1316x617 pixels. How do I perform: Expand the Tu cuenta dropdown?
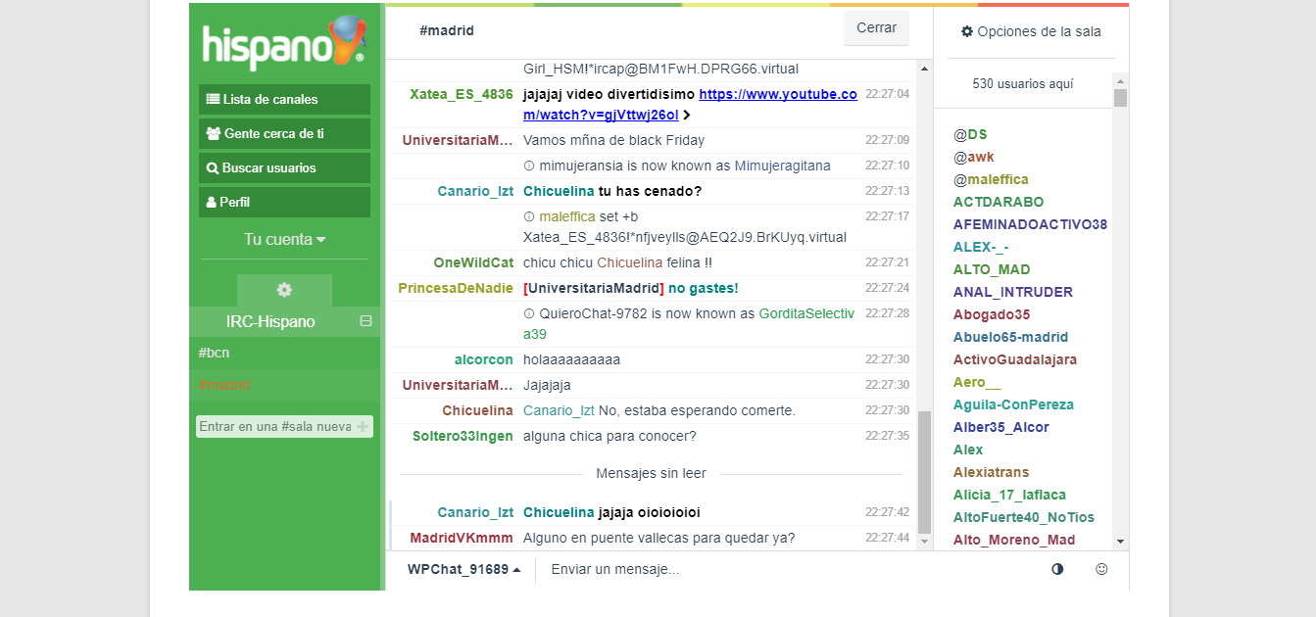(284, 239)
